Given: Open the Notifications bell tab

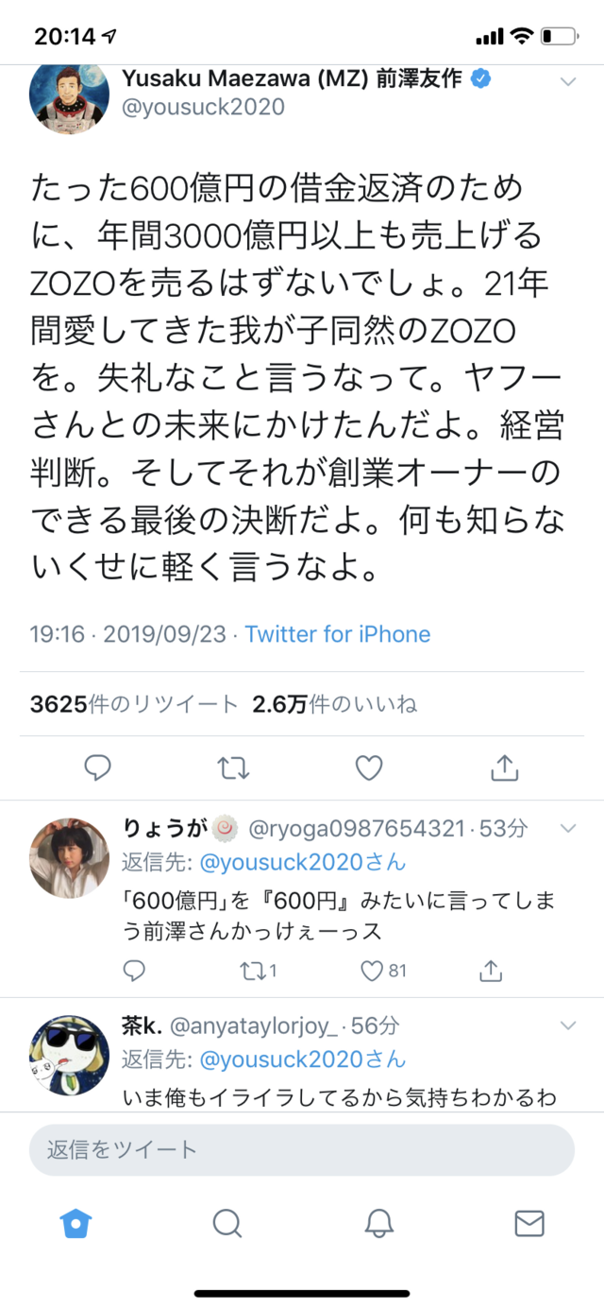Looking at the screenshot, I should click(x=378, y=1224).
